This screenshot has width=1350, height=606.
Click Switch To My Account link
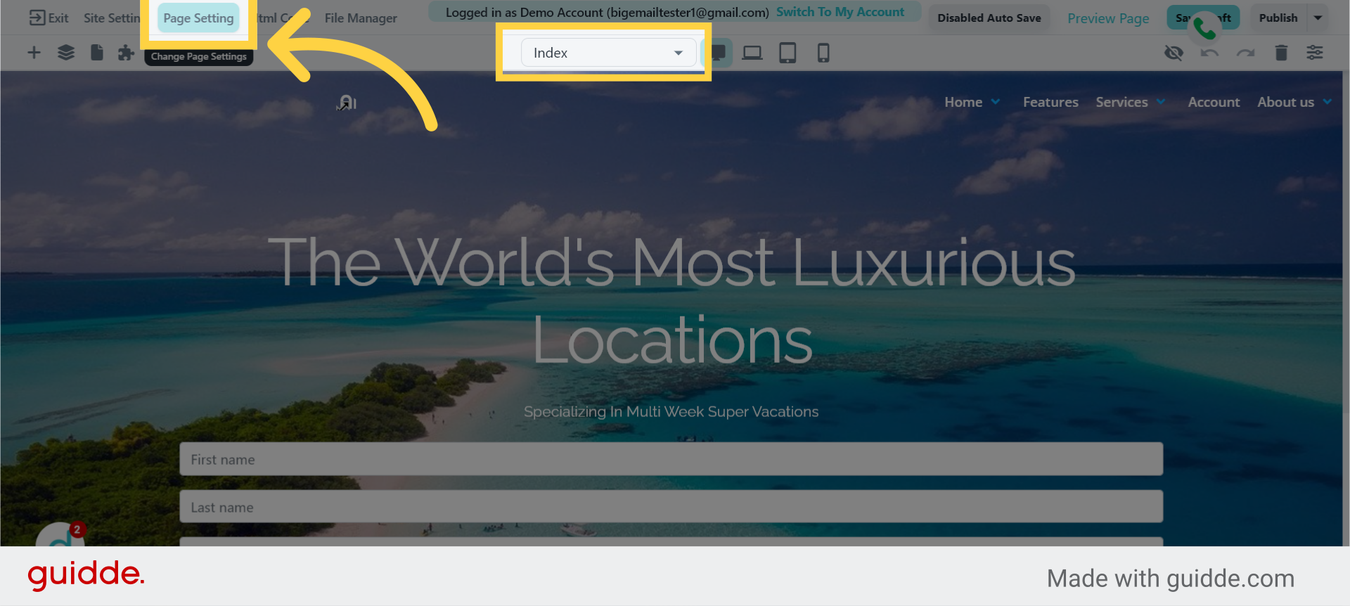point(840,12)
